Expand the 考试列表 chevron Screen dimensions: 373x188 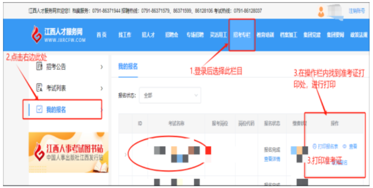pos(101,88)
